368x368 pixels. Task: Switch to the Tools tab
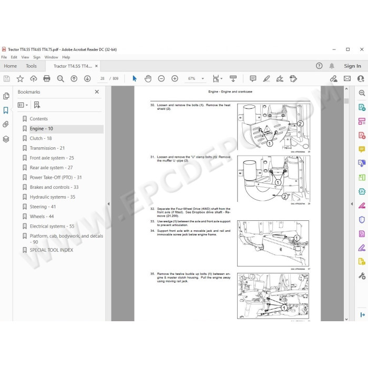(x=31, y=66)
